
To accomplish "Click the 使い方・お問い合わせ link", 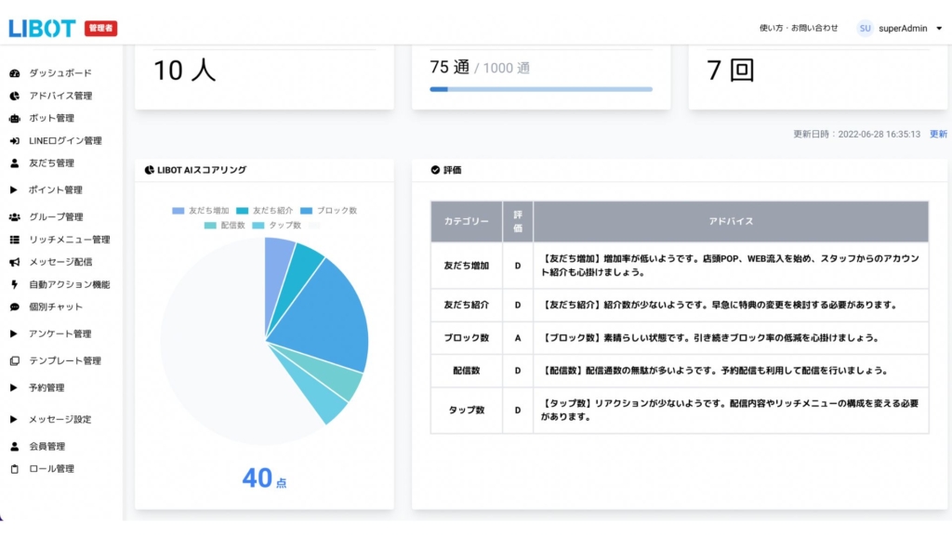I will 799,29.
